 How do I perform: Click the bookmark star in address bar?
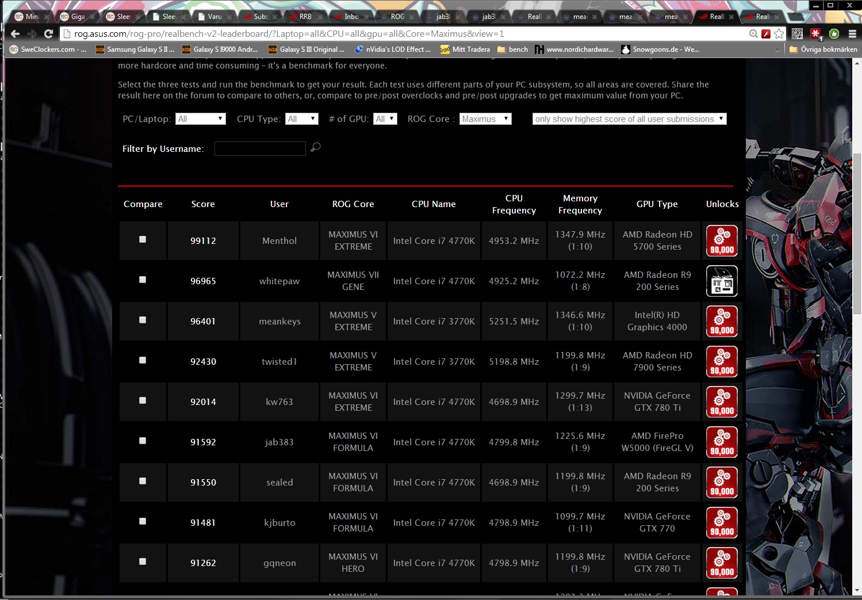tap(779, 34)
